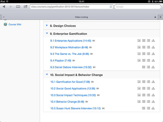Screen dimensions: 163x122
Task: Open slides image icon for lecture 9.1
Action: click(x=139, y=41)
